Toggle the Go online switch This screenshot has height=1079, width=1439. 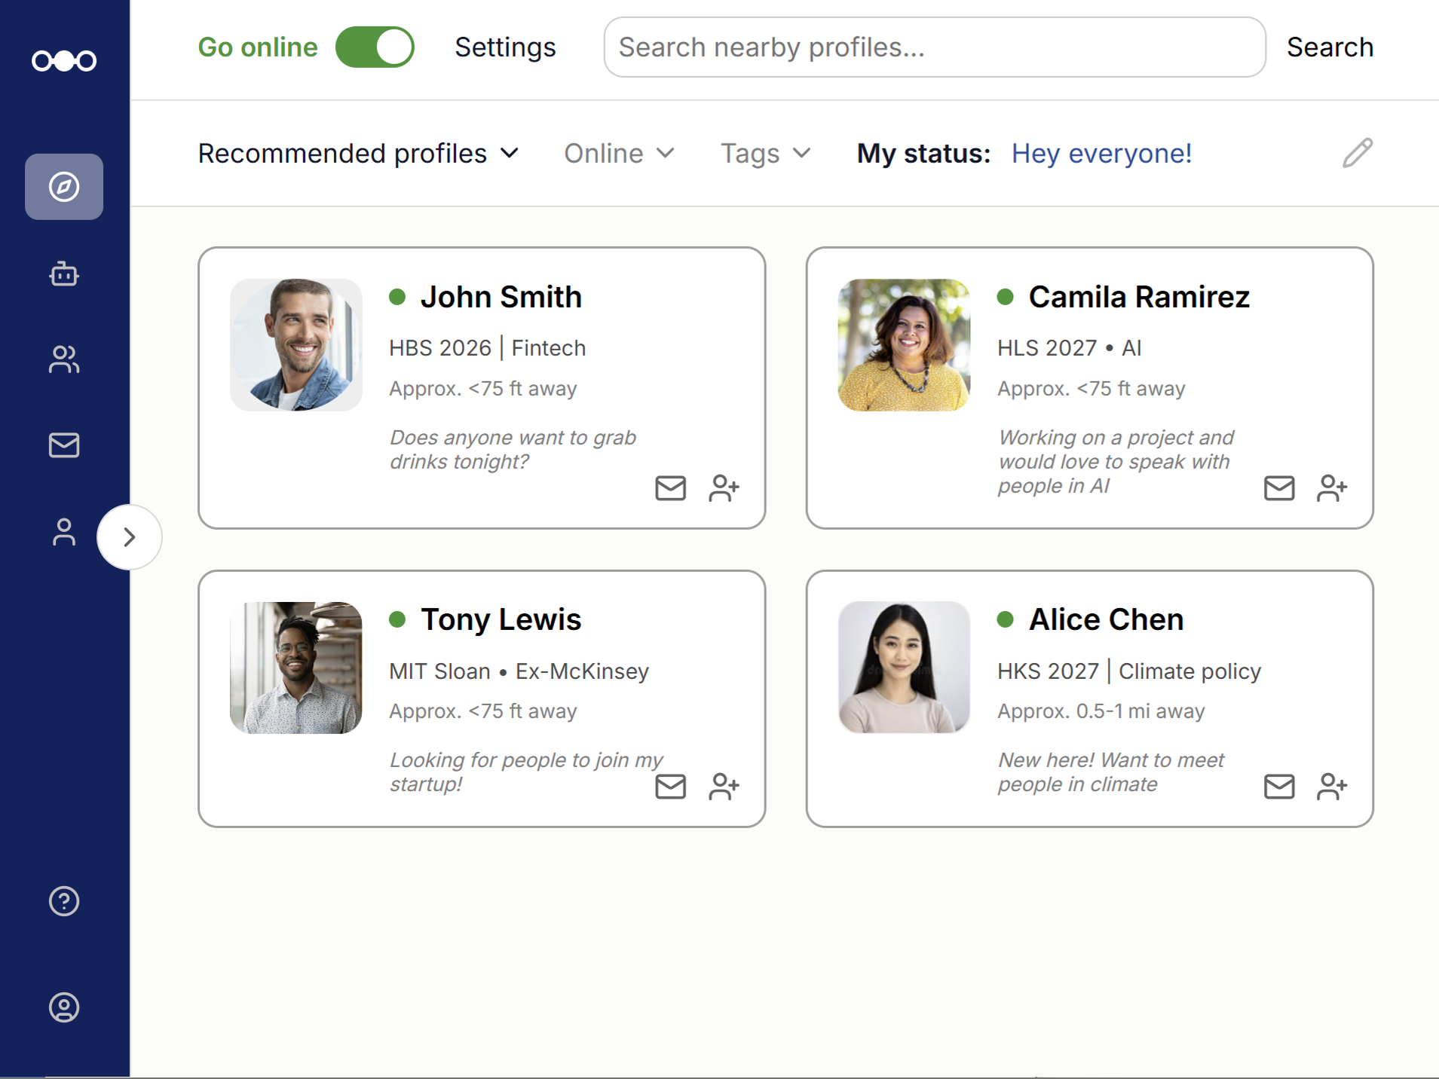pyautogui.click(x=375, y=47)
